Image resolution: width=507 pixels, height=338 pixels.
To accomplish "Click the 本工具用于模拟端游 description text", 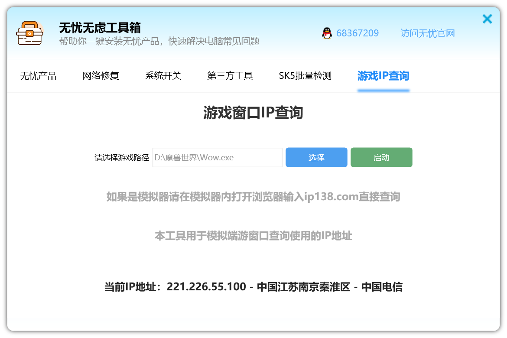I will click(x=253, y=236).
